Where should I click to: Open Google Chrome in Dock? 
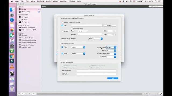(12, 56)
